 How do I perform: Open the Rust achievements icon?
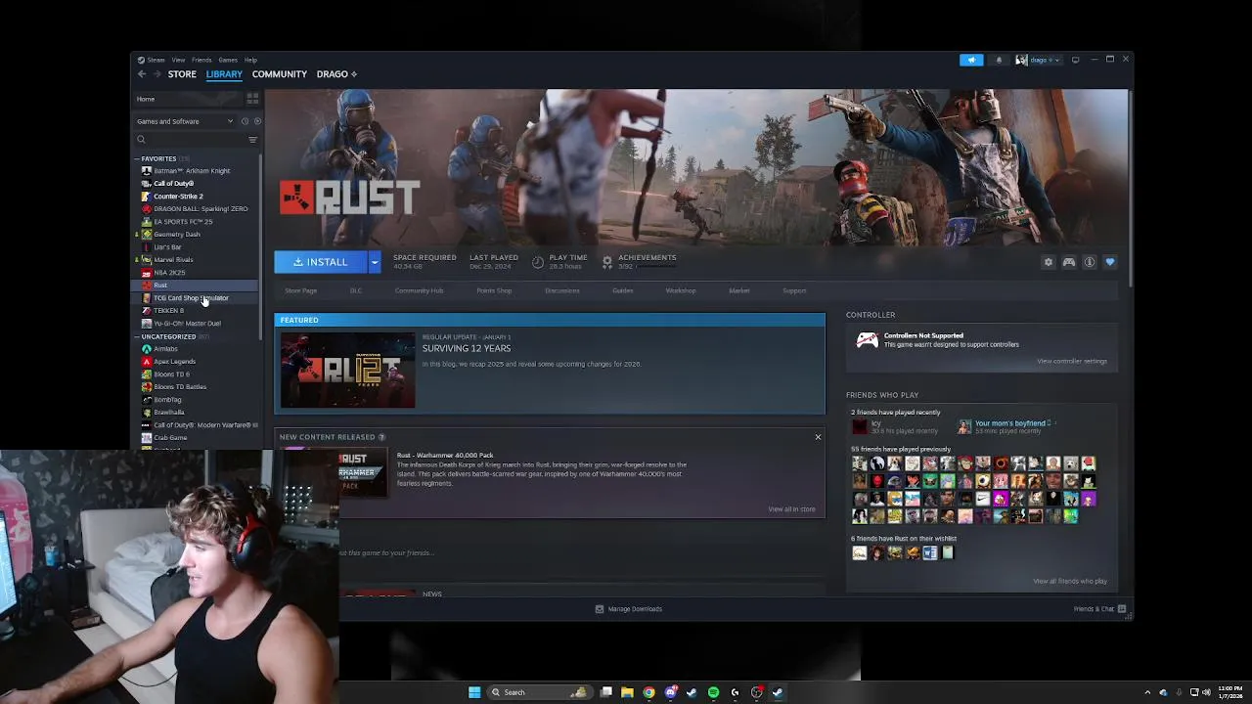(x=607, y=262)
